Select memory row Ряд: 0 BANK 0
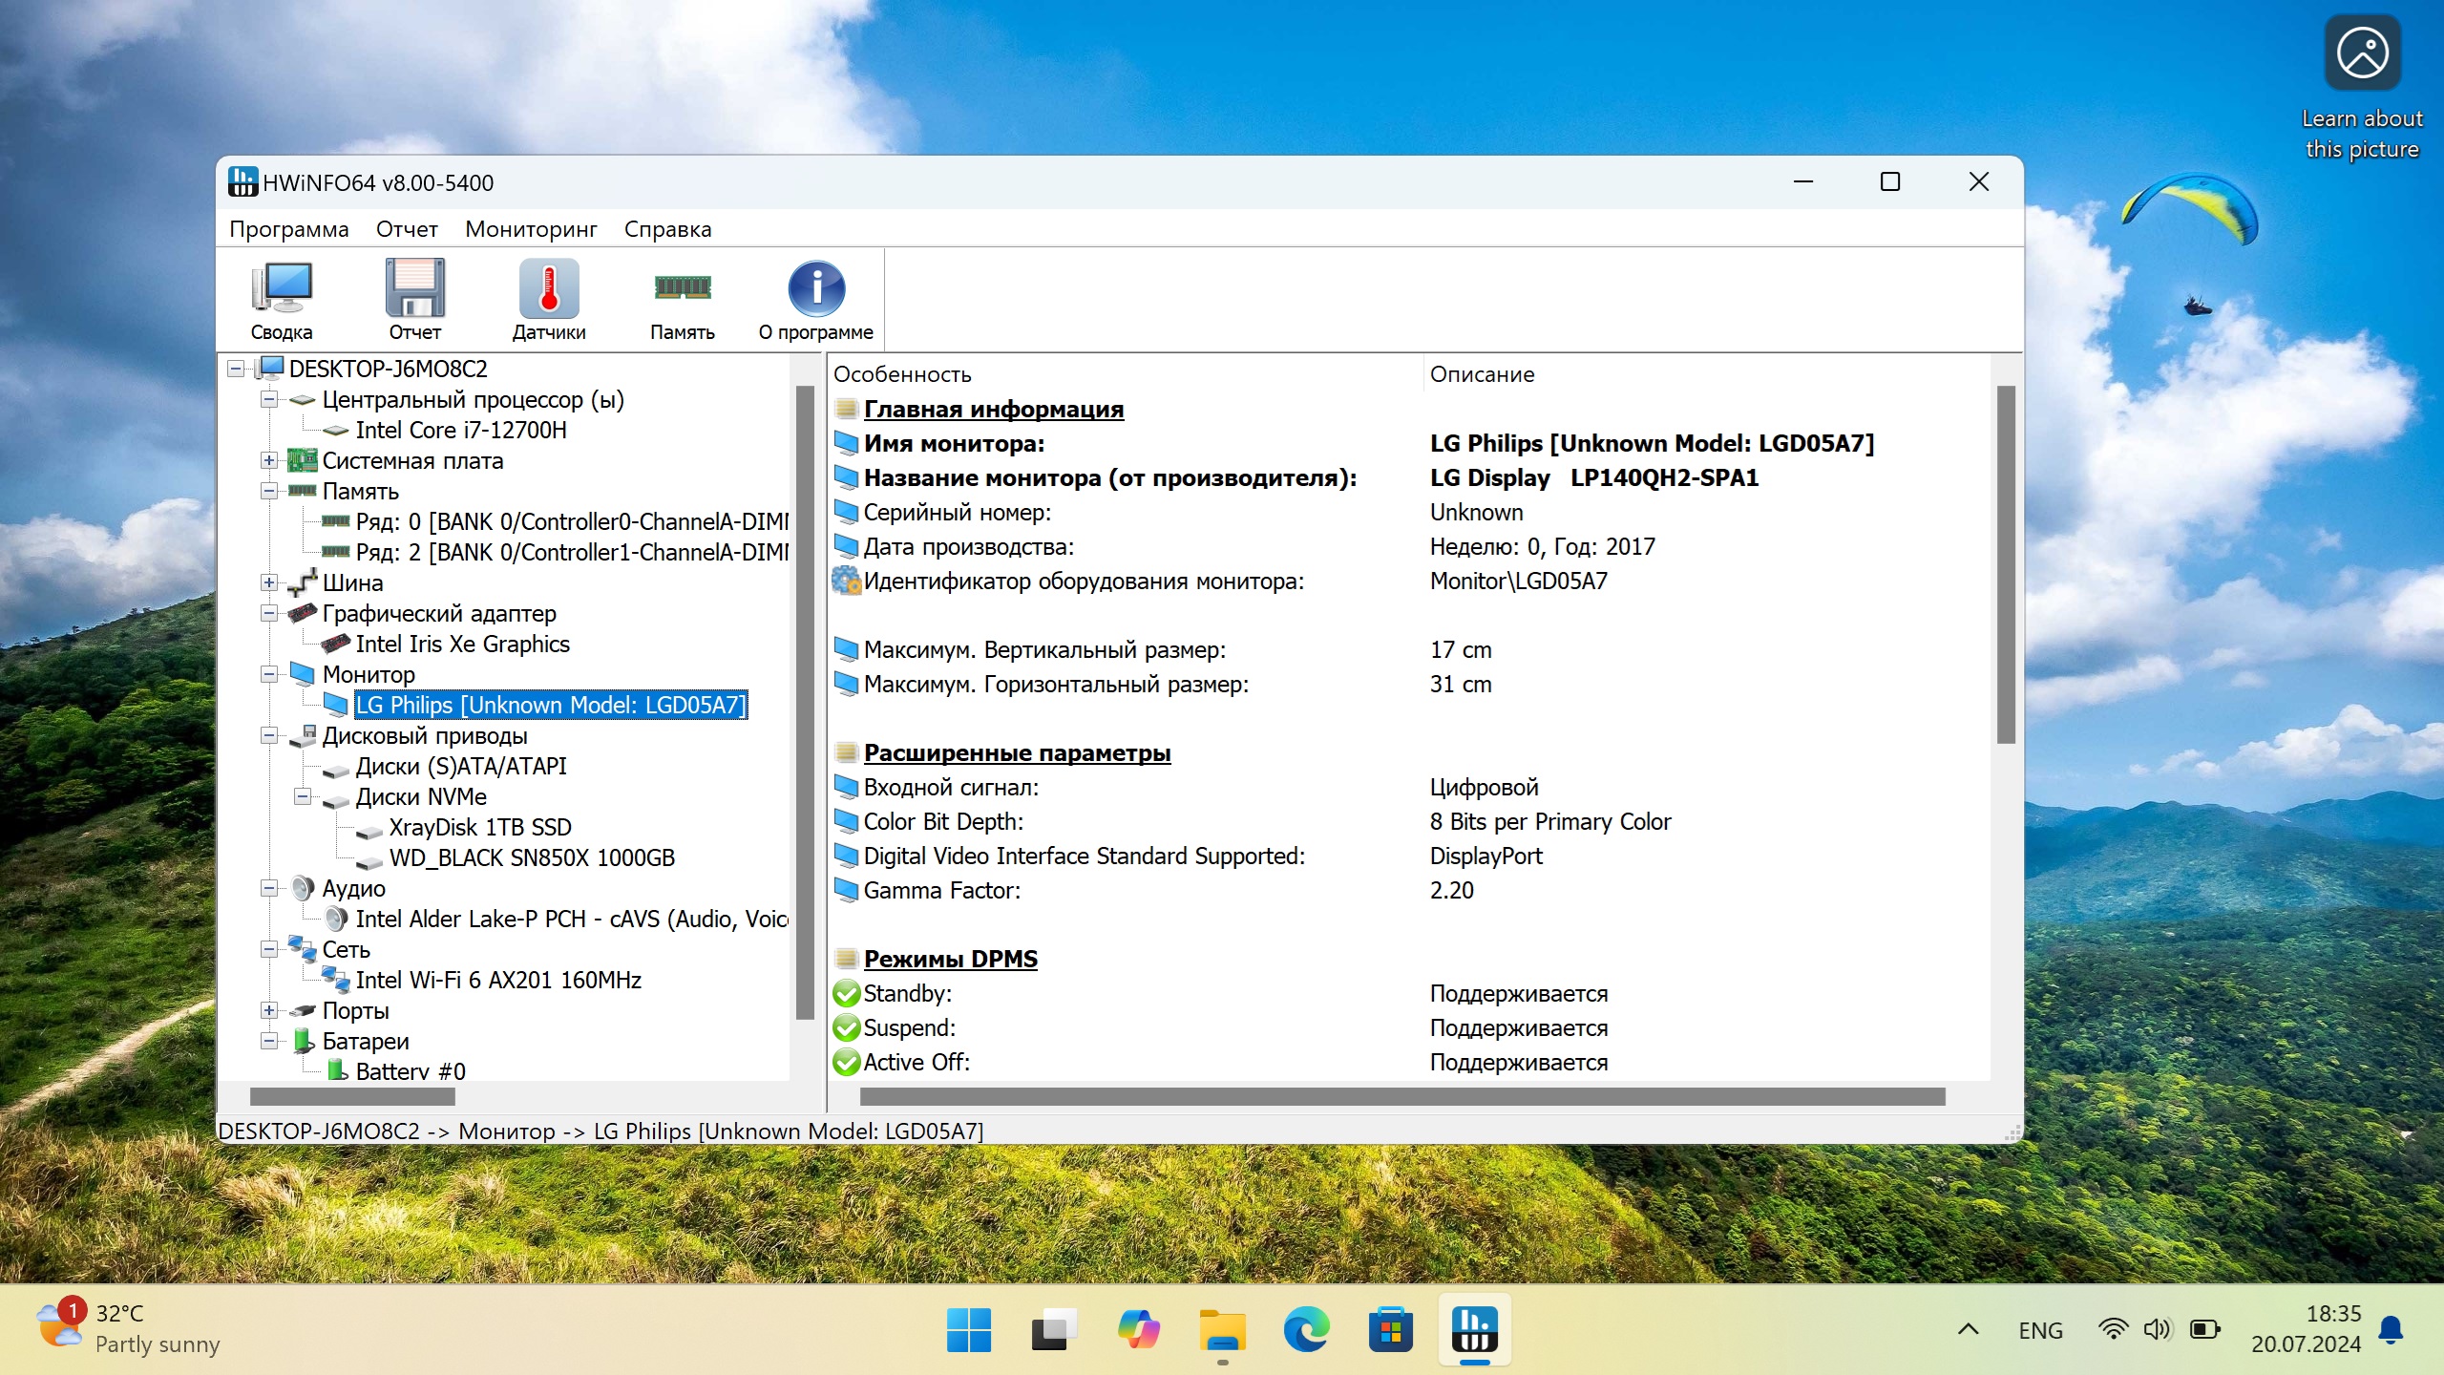 click(572, 521)
